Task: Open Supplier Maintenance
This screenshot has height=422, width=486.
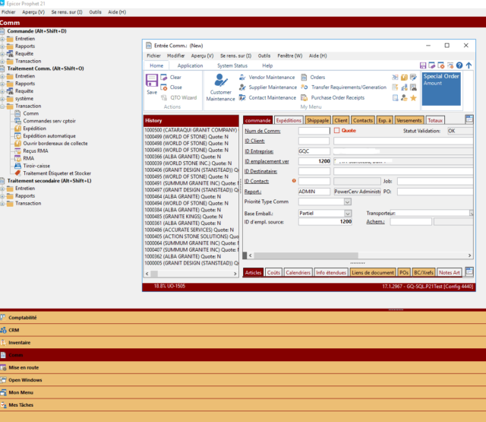Action: click(x=268, y=87)
